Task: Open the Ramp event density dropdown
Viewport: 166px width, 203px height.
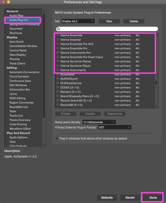Action: pos(99,122)
